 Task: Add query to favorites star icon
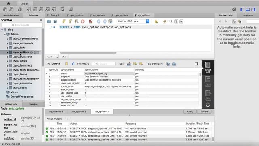(156, 21)
